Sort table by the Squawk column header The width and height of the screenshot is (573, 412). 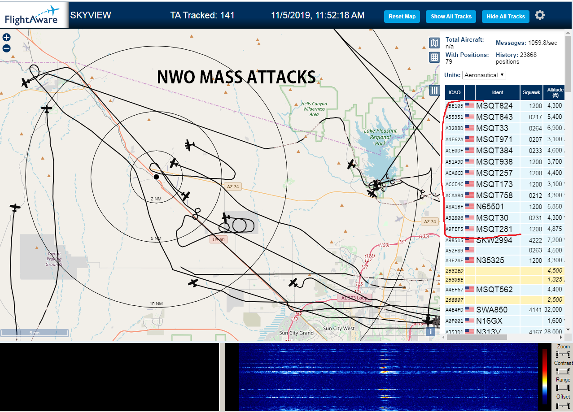[531, 92]
